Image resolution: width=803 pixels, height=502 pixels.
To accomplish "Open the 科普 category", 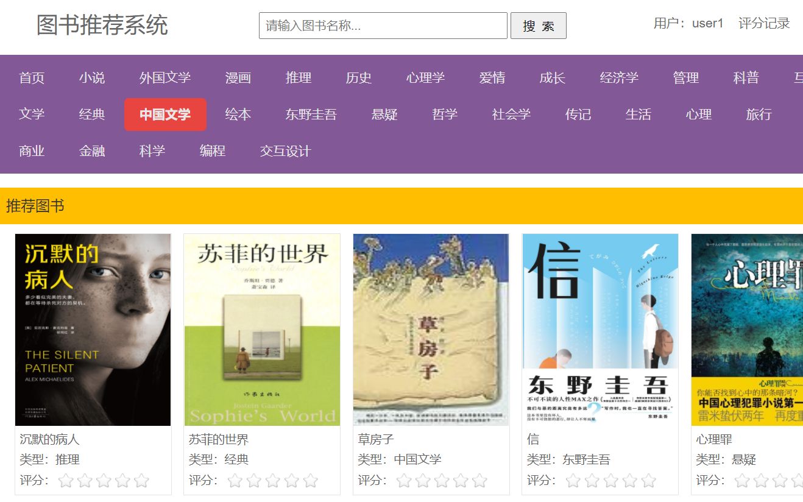I will click(x=746, y=78).
